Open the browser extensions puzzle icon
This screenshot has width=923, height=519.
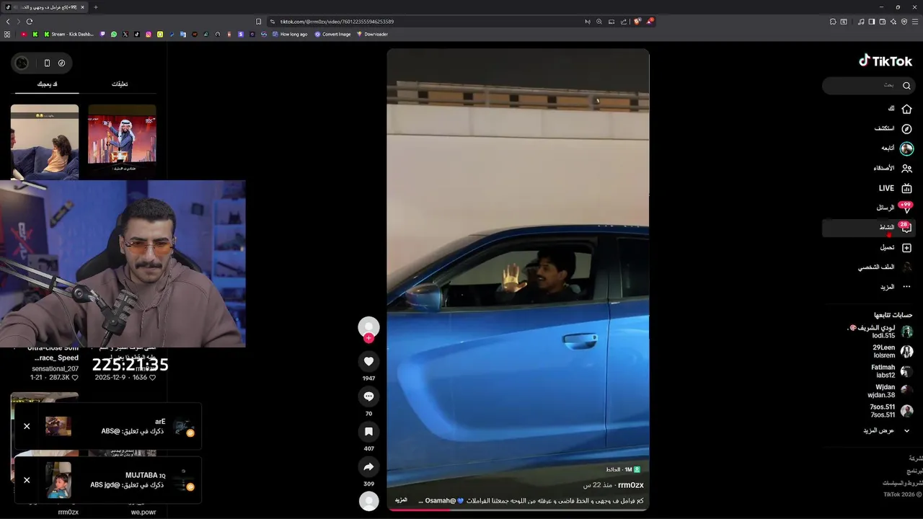[833, 22]
